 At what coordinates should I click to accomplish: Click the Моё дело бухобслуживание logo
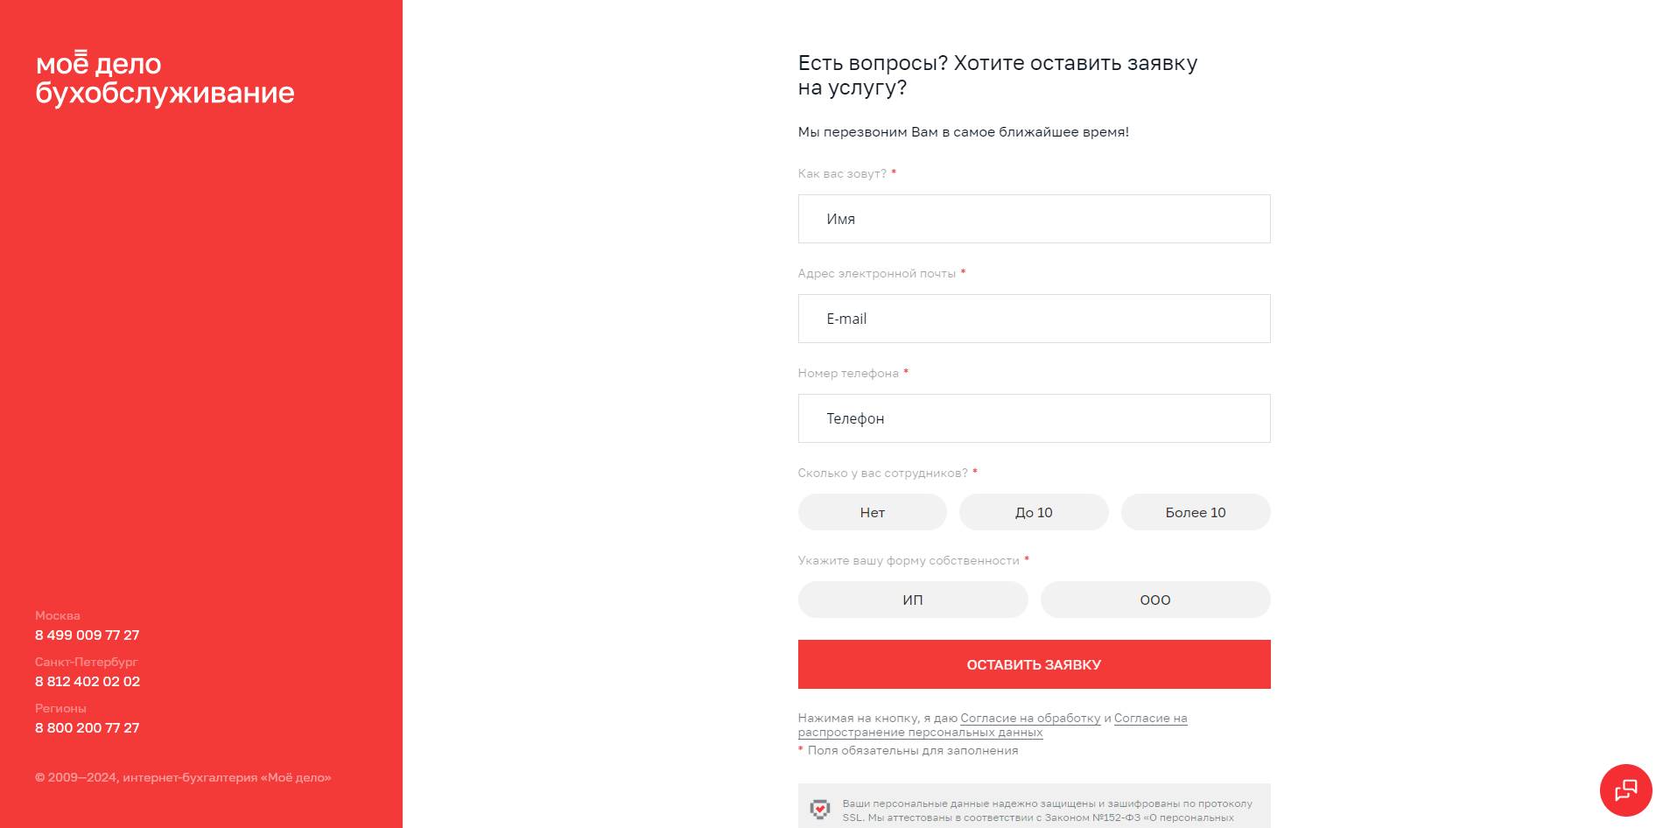(165, 78)
